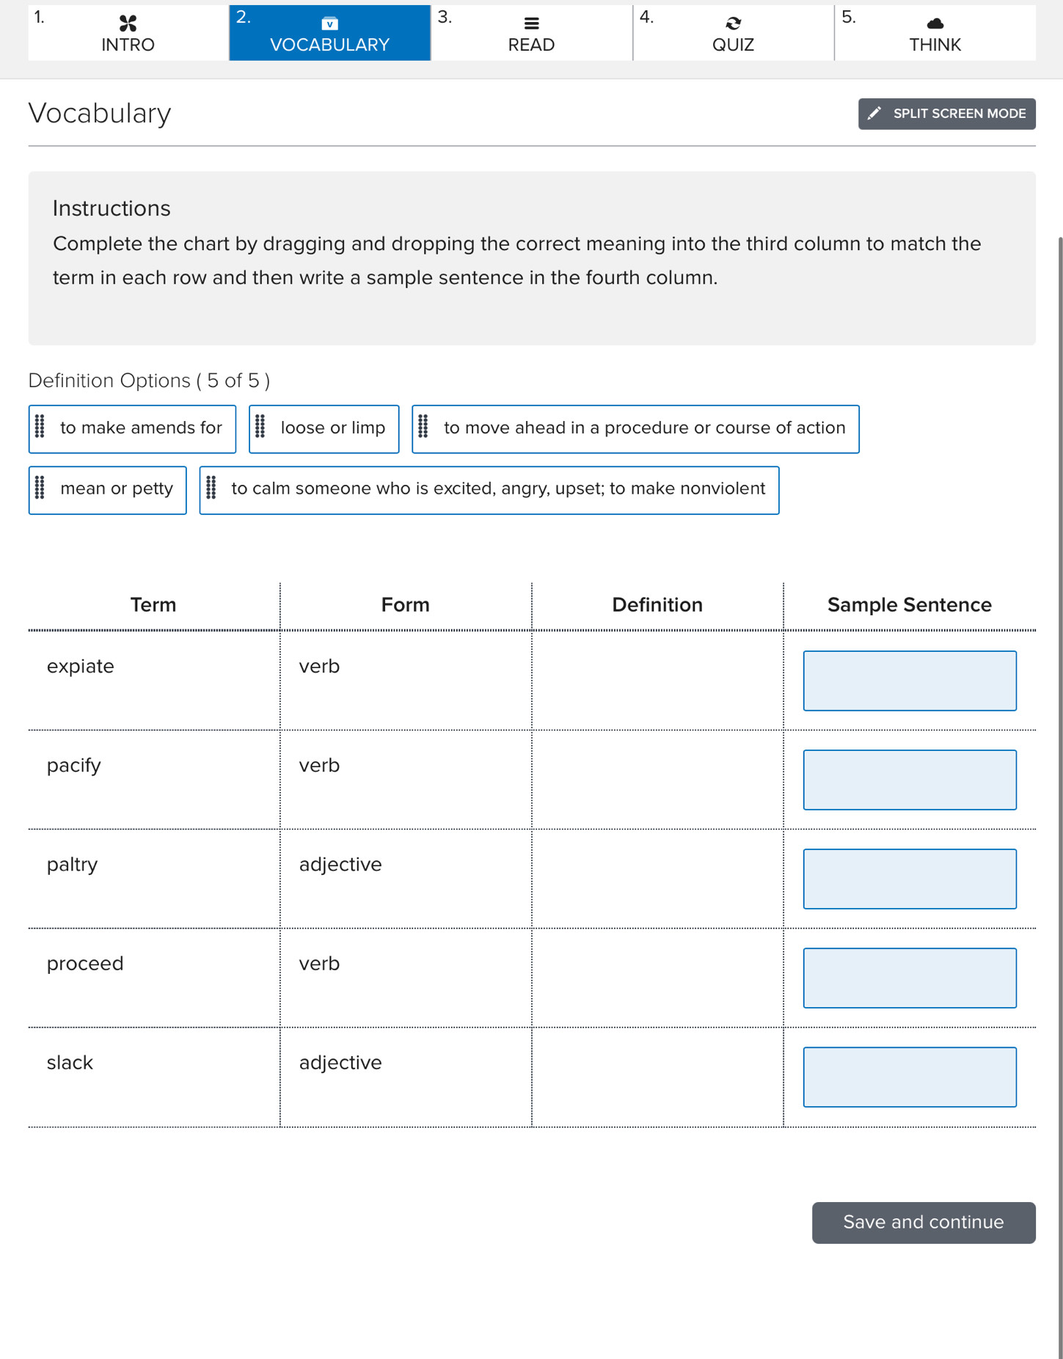Viewport: 1063px width, 1359px height.
Task: Switch to the READ tab
Action: coord(531,33)
